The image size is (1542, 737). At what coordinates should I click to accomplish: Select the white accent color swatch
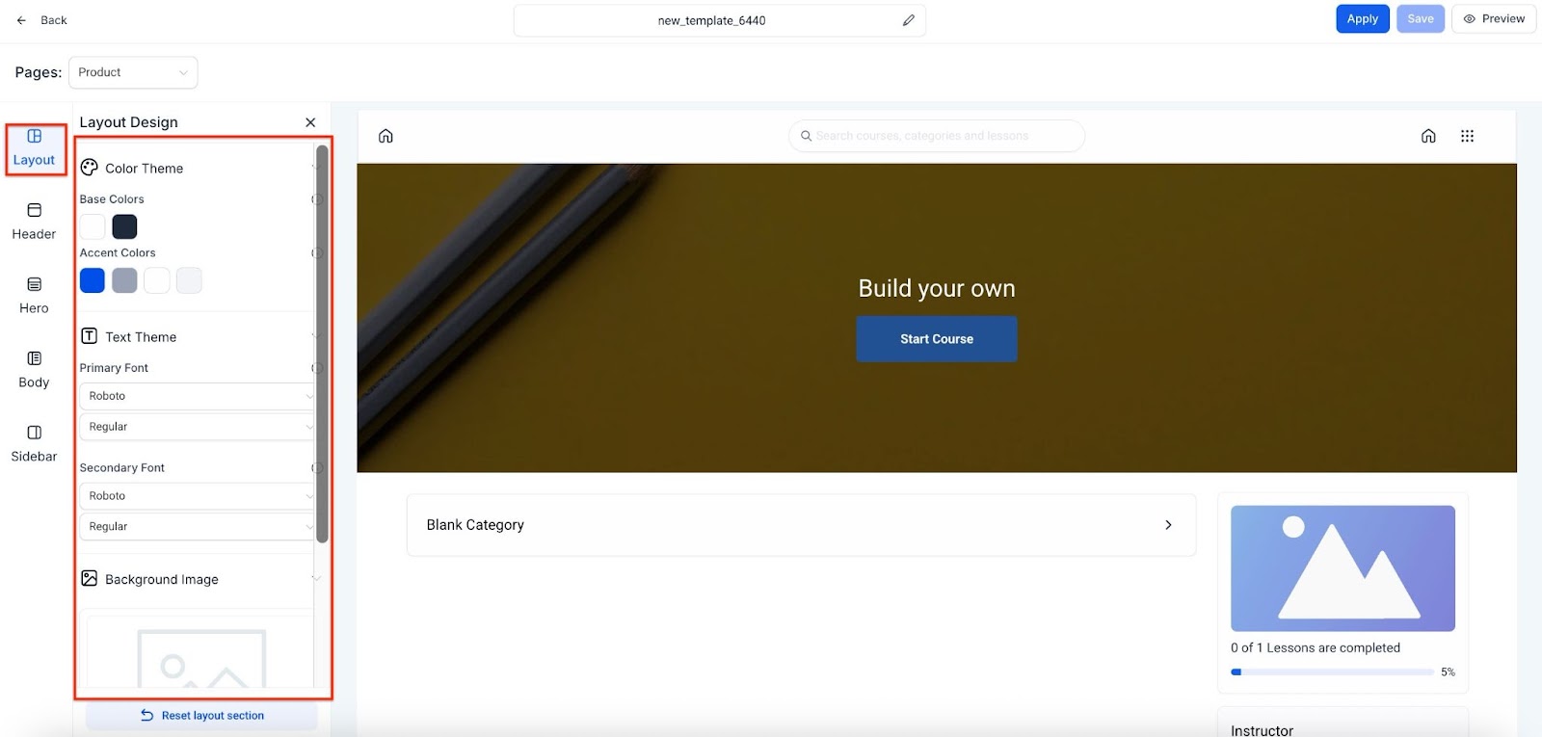coord(157,280)
